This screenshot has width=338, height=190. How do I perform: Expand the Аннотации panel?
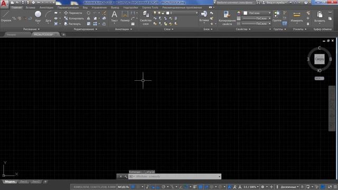tap(123, 29)
